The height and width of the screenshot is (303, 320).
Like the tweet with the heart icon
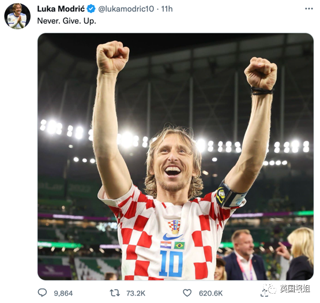tap(187, 293)
